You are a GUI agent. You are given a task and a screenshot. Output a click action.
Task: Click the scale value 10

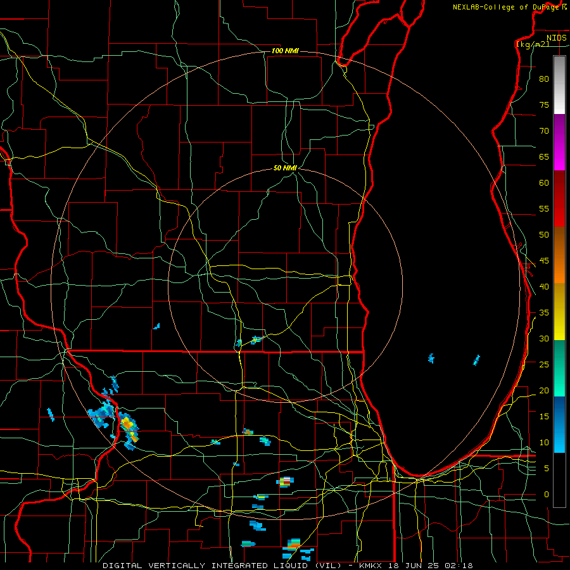[544, 443]
